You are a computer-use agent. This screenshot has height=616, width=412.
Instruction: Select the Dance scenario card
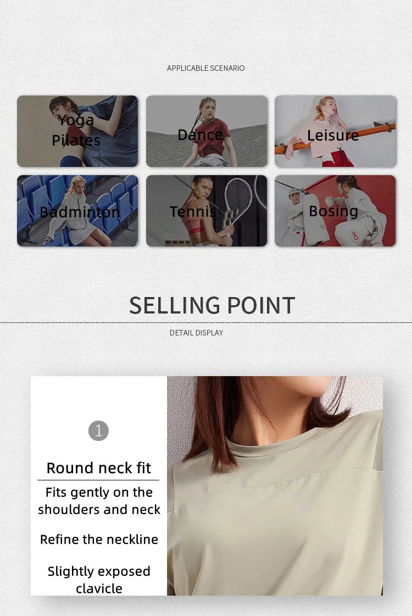click(x=207, y=131)
